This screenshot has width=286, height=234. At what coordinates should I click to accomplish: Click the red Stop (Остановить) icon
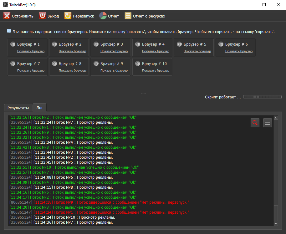pyautogui.click(x=7, y=16)
